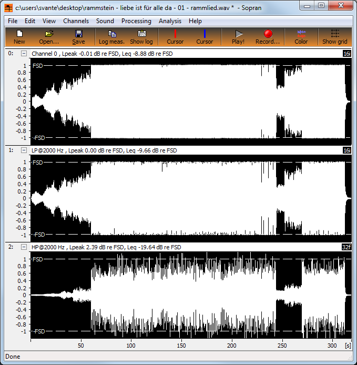The image size is (357, 365).
Task: Start playback with the Play! button
Action: click(x=238, y=37)
